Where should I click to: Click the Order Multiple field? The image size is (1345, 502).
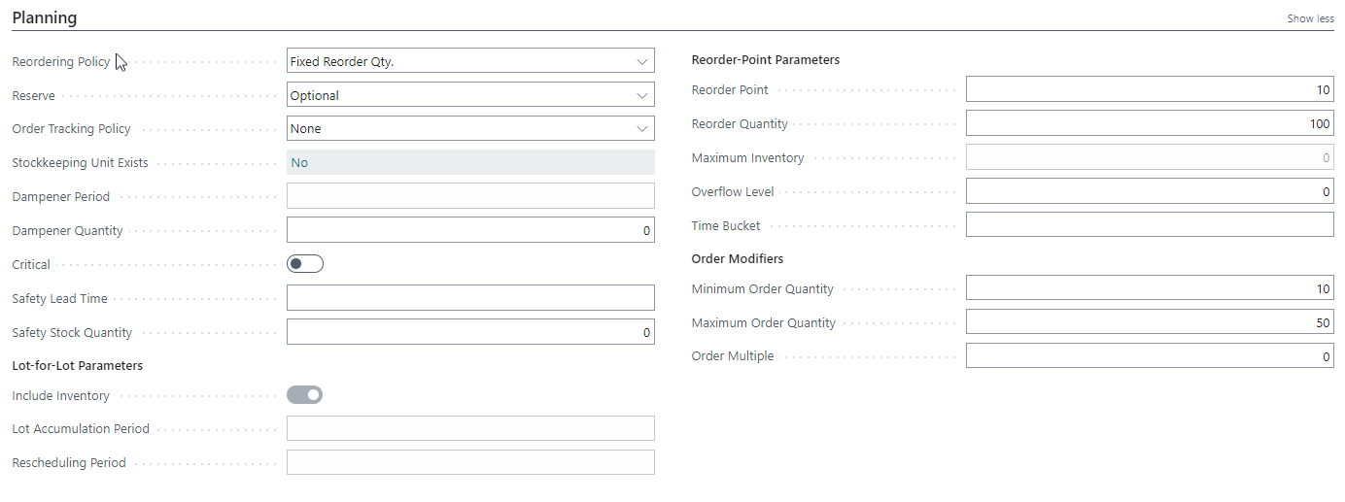(x=1150, y=356)
